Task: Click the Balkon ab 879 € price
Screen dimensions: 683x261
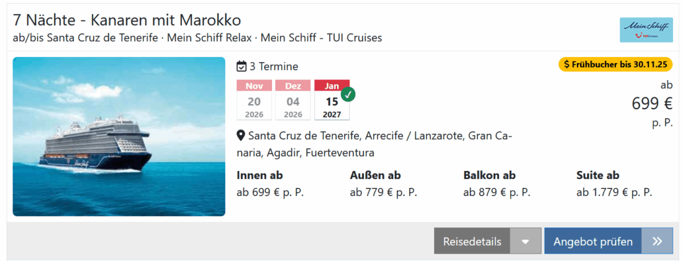Action: [x=496, y=192]
